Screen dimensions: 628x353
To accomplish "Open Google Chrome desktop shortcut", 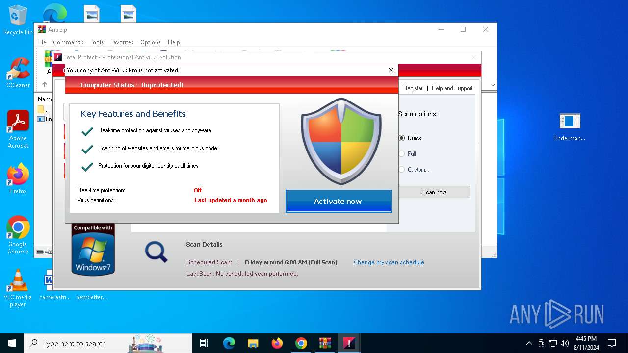I will (x=18, y=235).
